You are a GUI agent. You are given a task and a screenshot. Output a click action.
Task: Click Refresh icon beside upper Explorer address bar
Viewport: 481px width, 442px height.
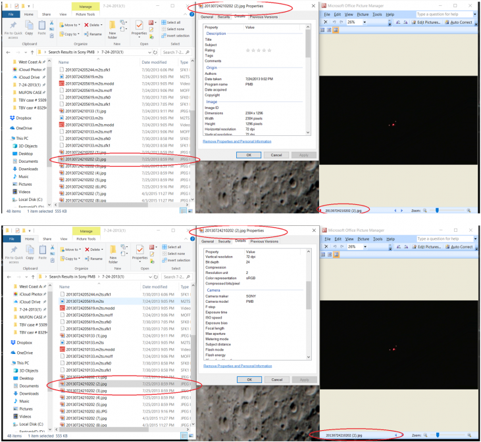point(155,53)
